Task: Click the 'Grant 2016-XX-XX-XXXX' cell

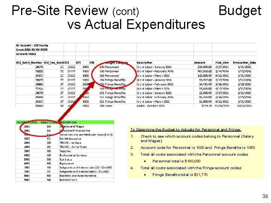Action: [32, 50]
